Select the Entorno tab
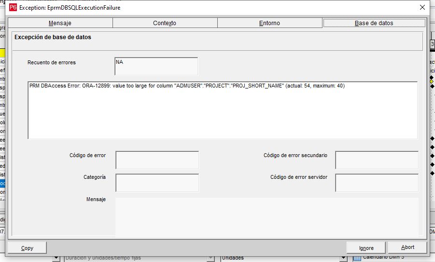 pos(269,23)
